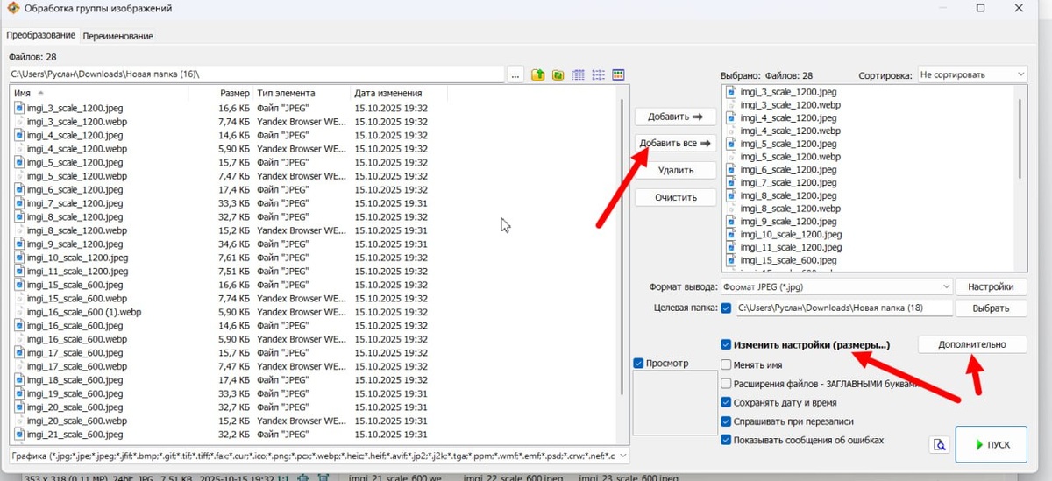Open the Графика file type filter dropdown
This screenshot has width=1052, height=481.
click(319, 456)
